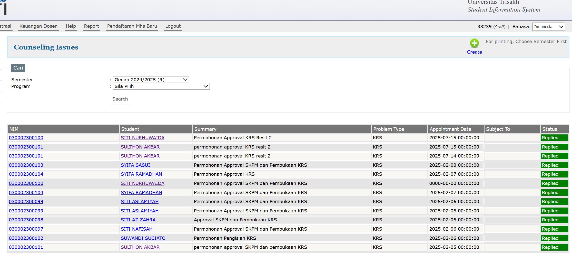Click summary 'Approval SKPM dan Pembukaan KRS'
The image size is (572, 256).
click(x=235, y=220)
